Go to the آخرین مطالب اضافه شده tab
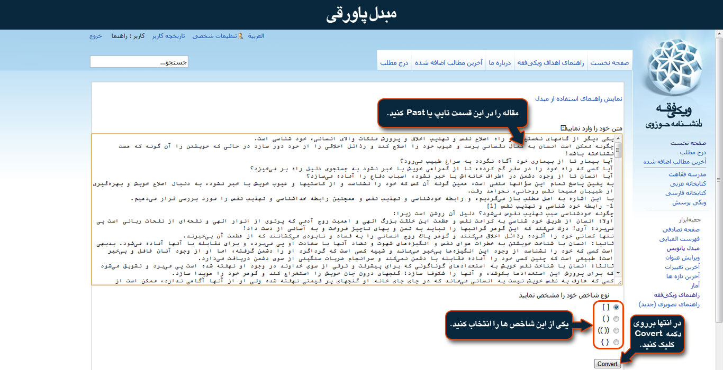Screen dimensions: 723x370 [448, 62]
